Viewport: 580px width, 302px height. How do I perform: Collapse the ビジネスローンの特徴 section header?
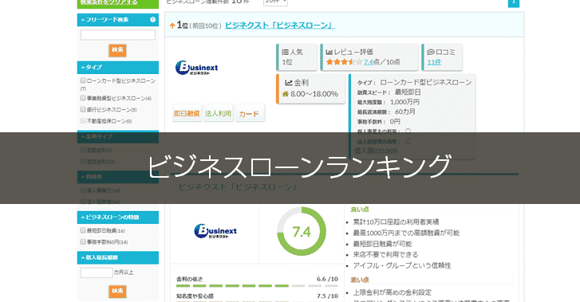[117, 218]
